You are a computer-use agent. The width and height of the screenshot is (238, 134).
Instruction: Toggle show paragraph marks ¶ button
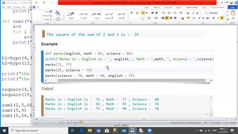tap(132, 13)
